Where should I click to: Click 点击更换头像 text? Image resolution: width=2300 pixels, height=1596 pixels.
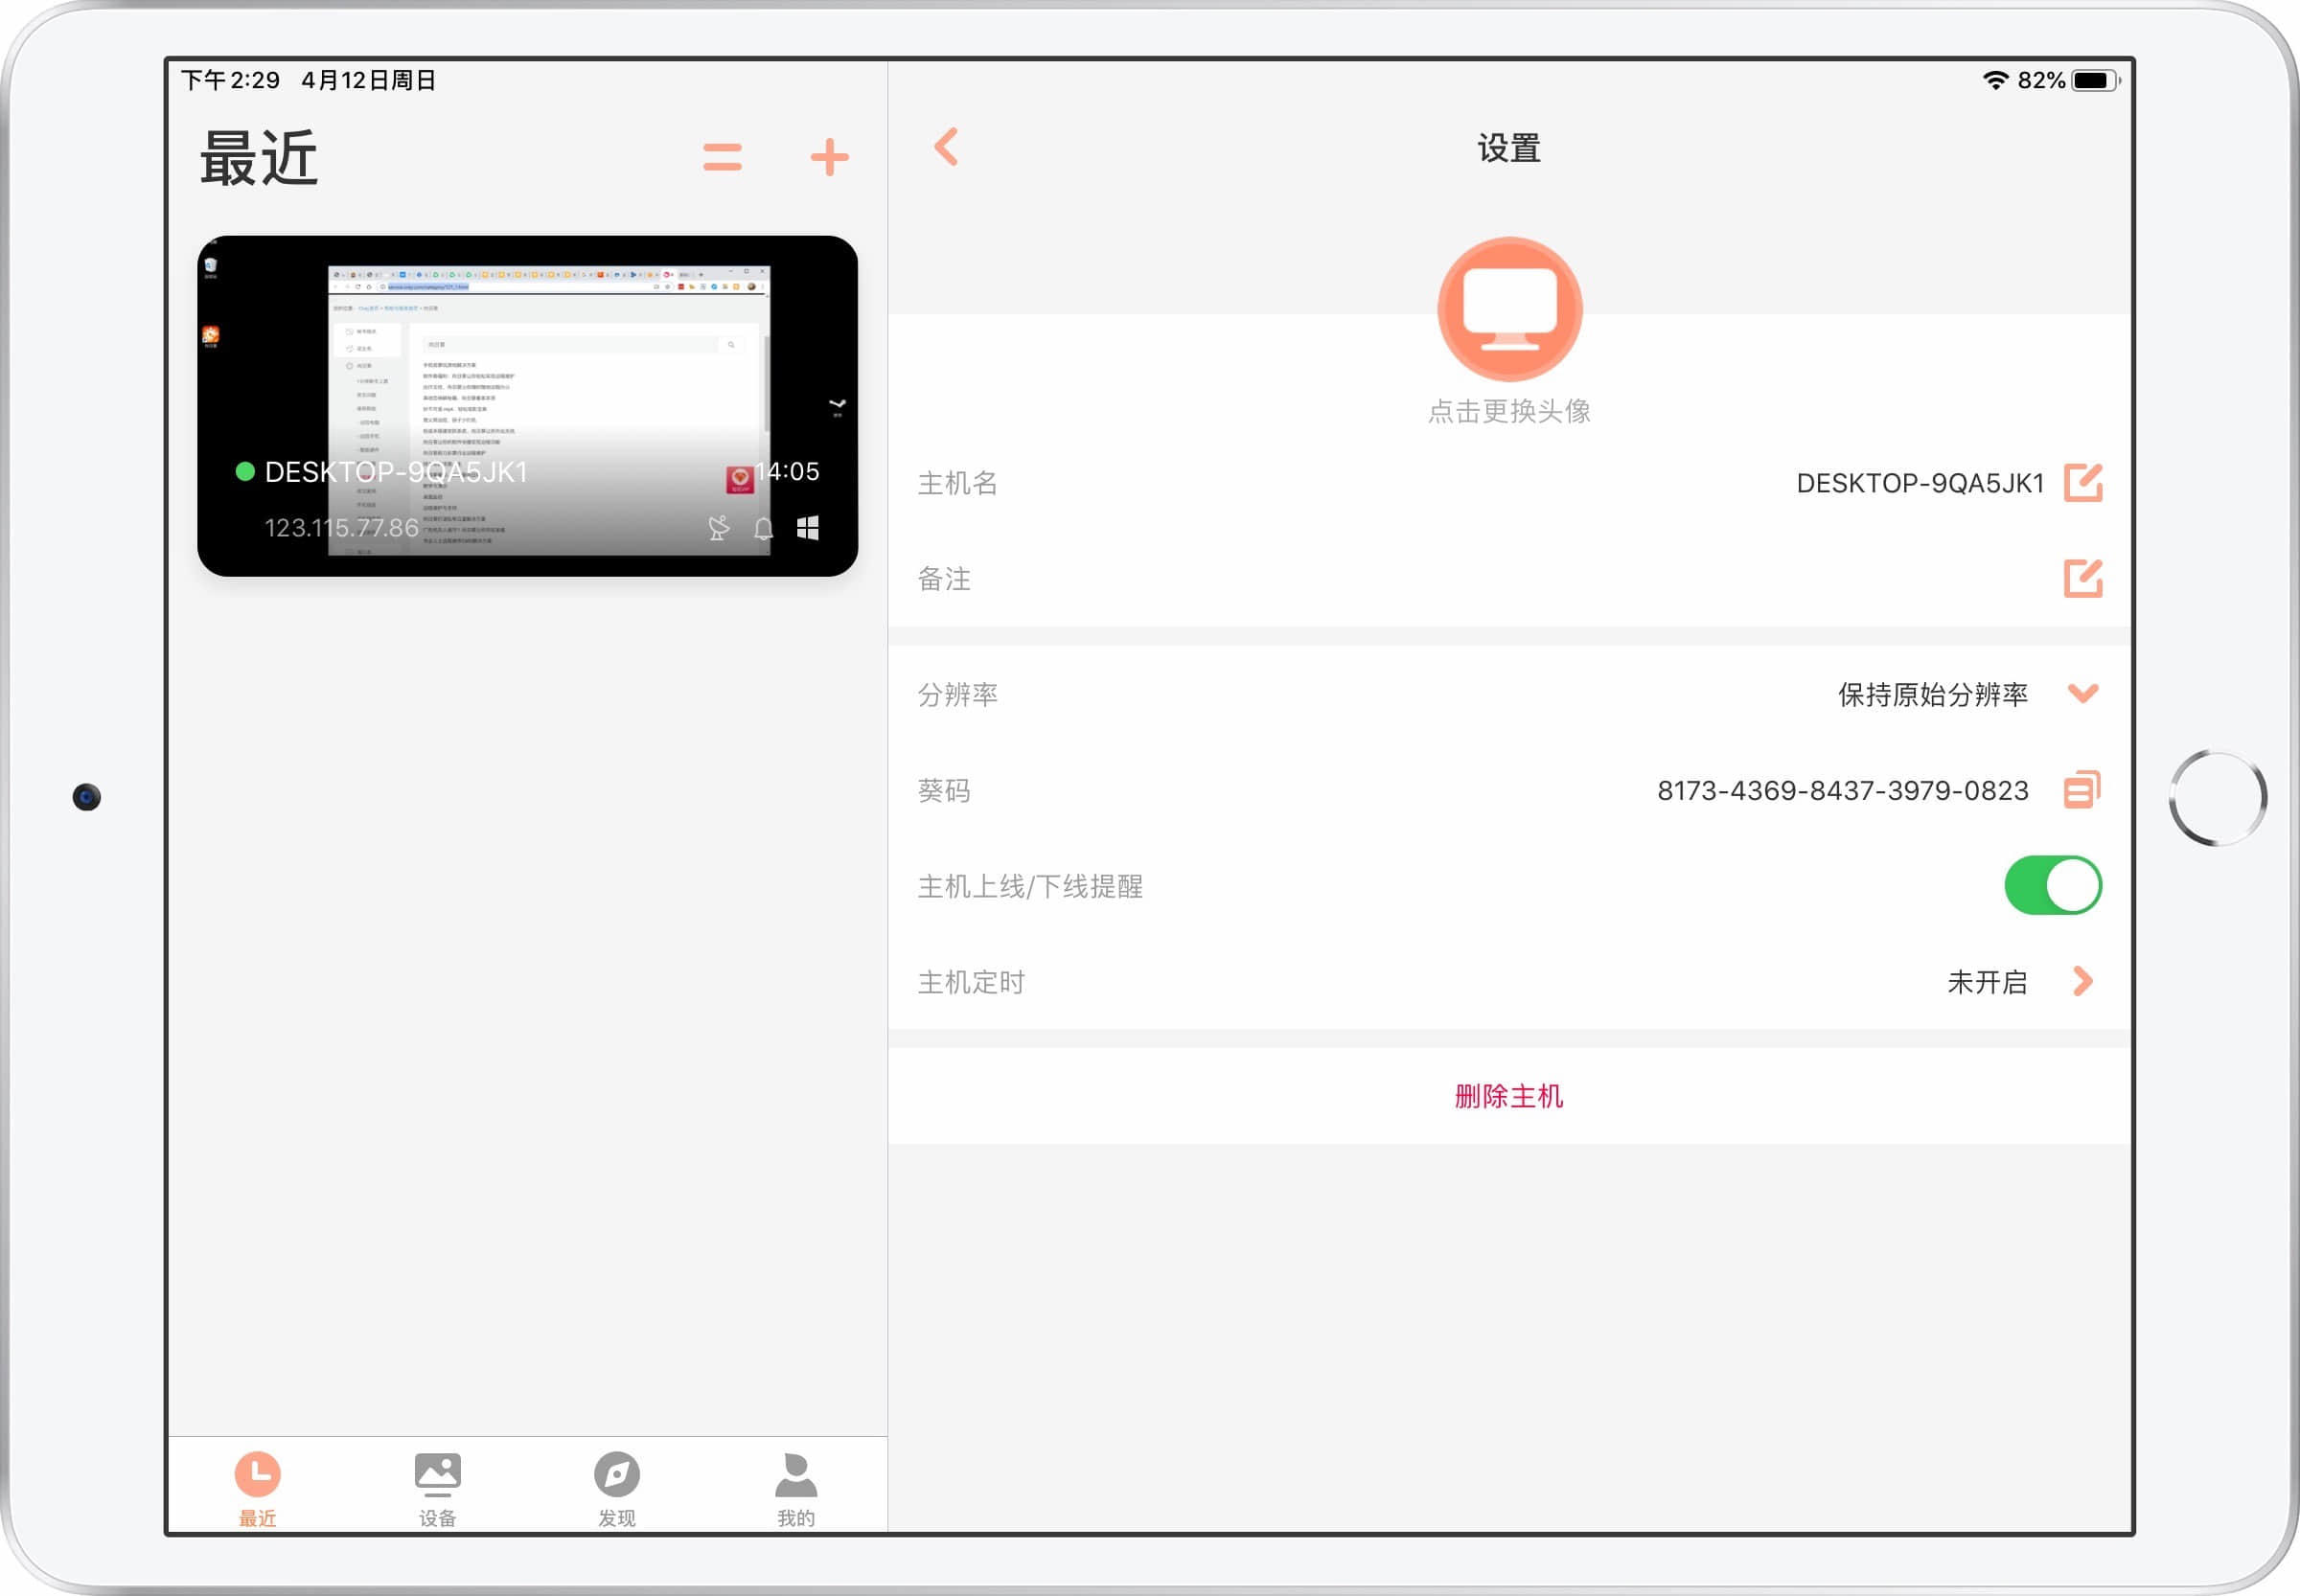pyautogui.click(x=1508, y=411)
